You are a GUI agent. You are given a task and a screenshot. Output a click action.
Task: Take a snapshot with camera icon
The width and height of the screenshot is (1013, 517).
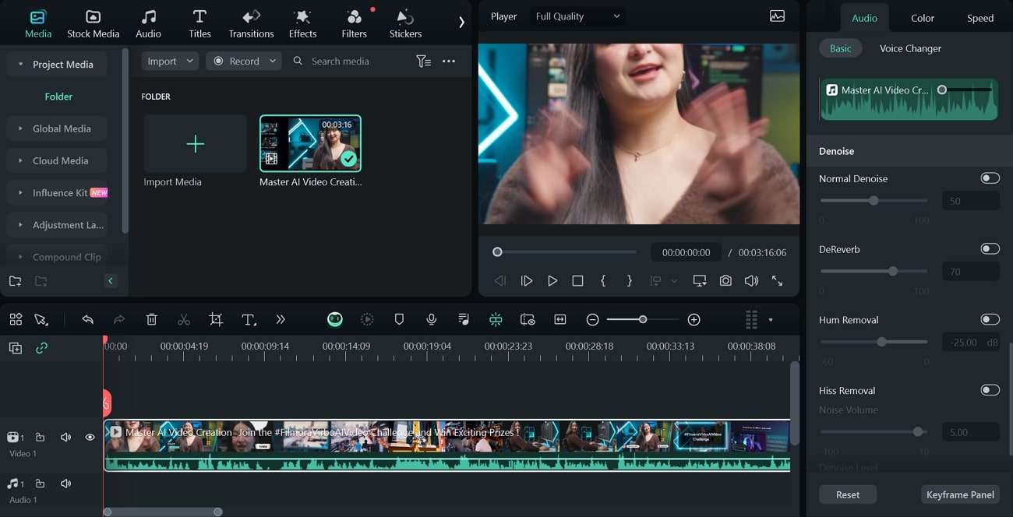(725, 280)
